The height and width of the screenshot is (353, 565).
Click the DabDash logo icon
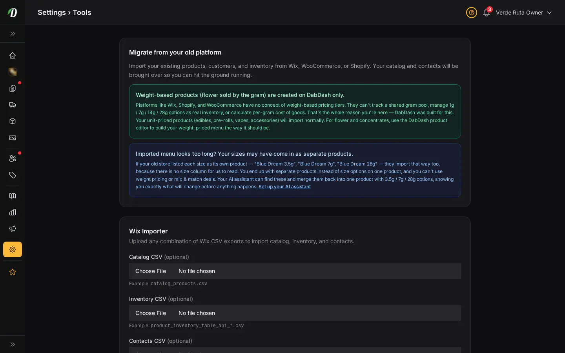(13, 13)
